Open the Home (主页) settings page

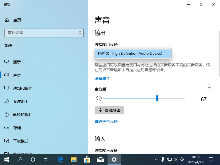coord(17,20)
